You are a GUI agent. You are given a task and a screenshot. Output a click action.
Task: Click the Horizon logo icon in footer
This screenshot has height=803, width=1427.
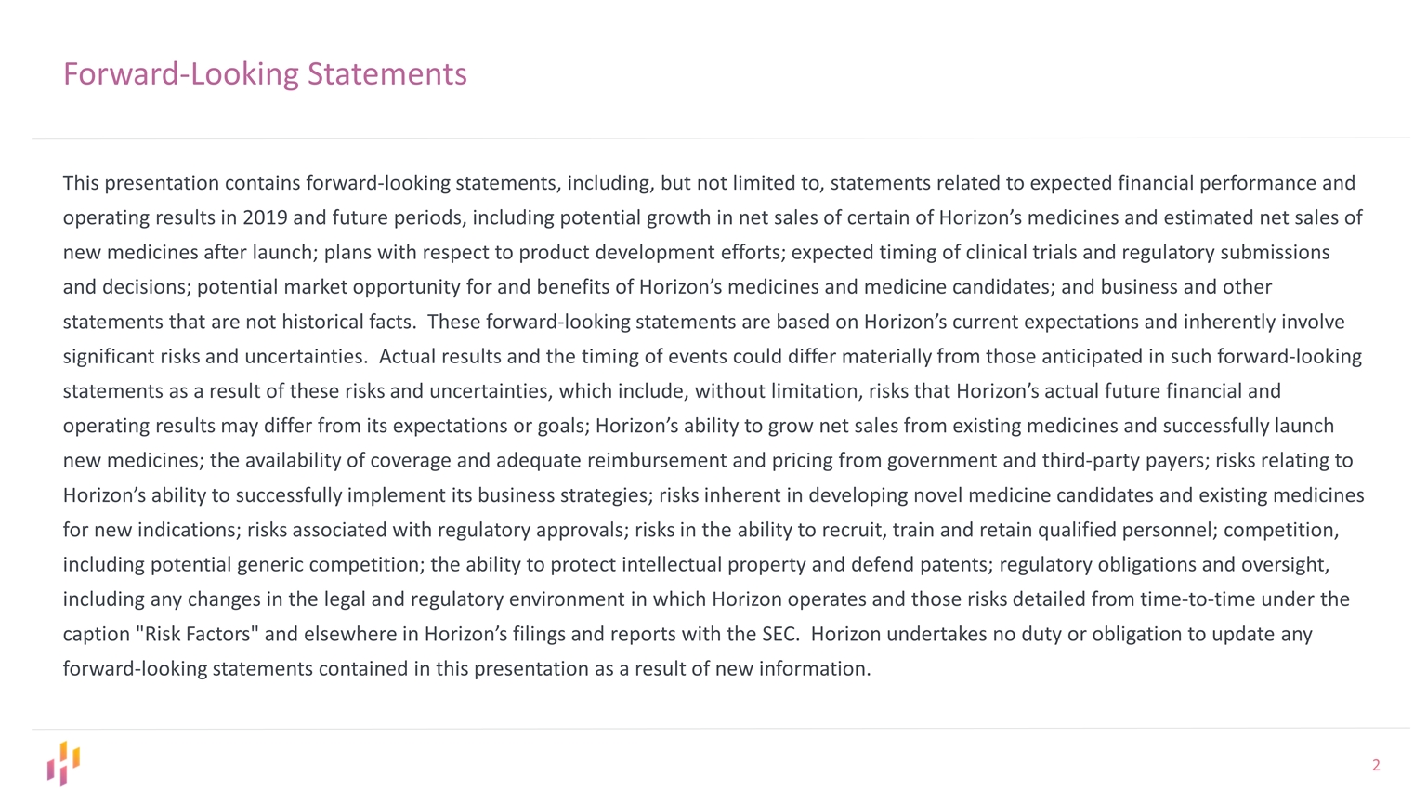coord(64,763)
